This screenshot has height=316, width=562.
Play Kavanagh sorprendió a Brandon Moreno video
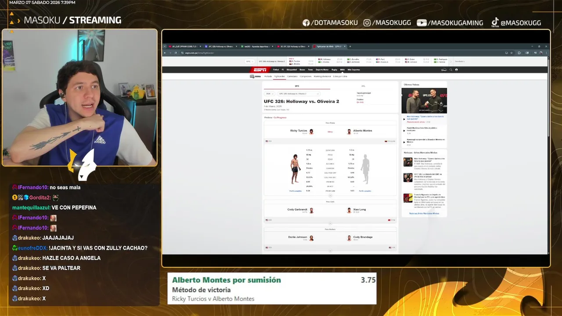423,141
